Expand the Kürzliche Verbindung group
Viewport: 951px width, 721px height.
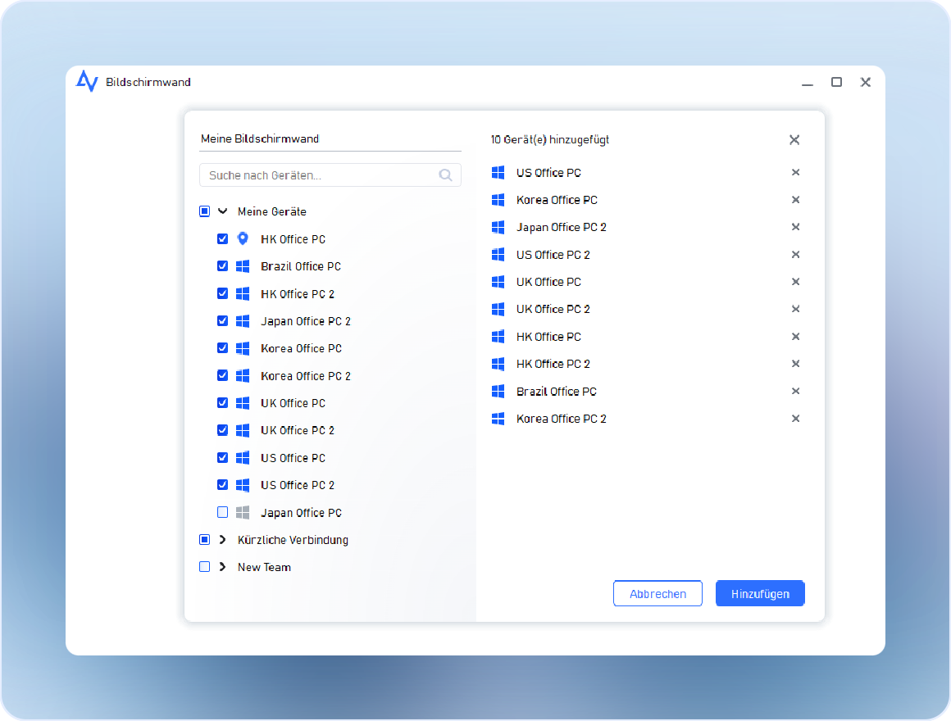(x=222, y=540)
